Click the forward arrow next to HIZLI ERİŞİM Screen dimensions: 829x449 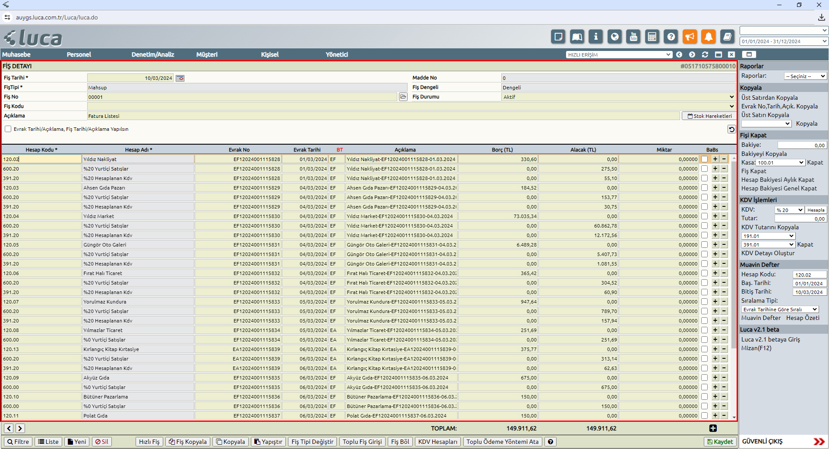pyautogui.click(x=692, y=54)
